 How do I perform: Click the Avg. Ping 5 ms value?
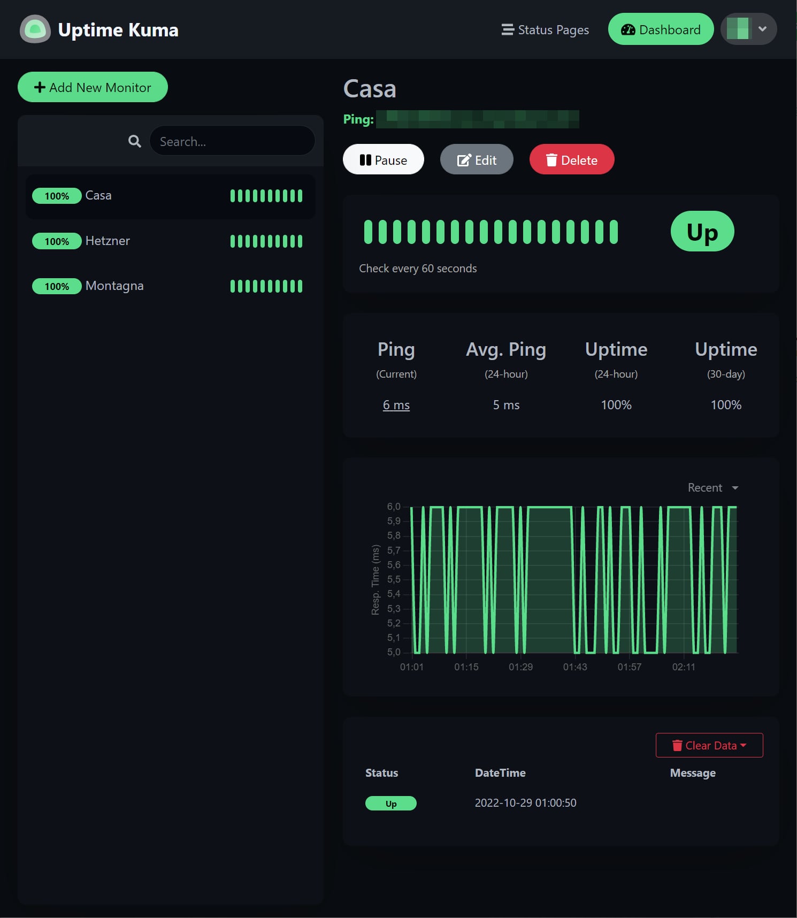click(507, 405)
